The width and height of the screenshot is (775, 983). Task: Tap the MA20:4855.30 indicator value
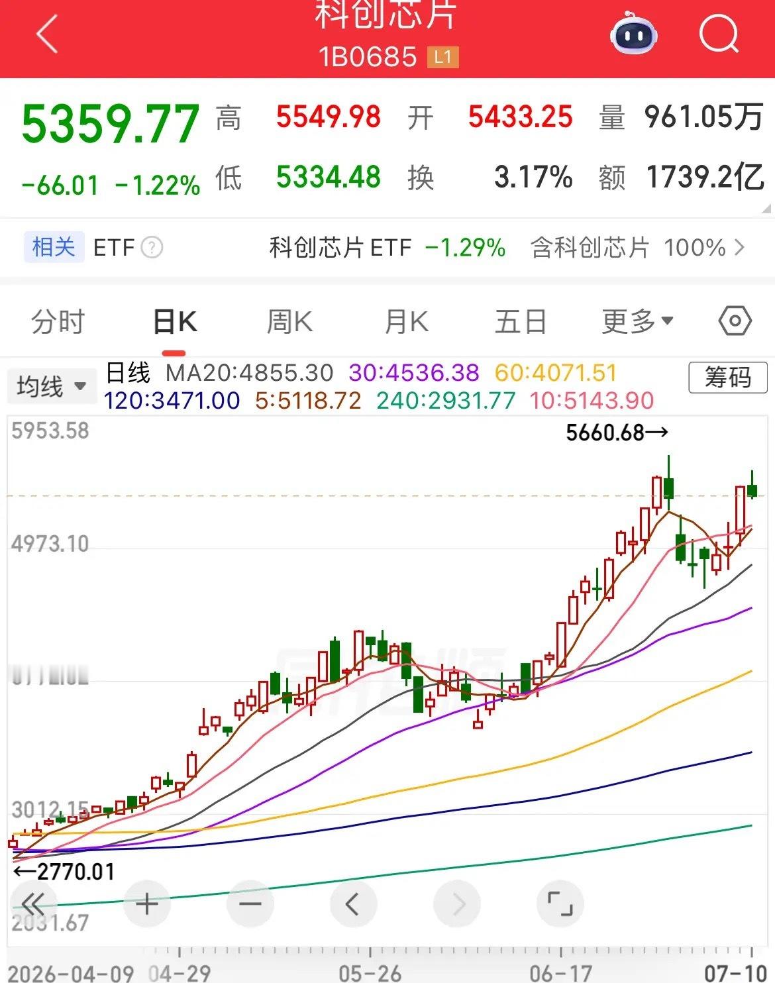point(250,373)
